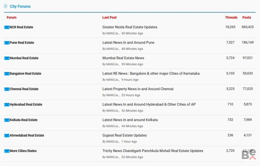The width and height of the screenshot is (260, 166).
Task: Click the City Forums document icon
Action: (6, 6)
